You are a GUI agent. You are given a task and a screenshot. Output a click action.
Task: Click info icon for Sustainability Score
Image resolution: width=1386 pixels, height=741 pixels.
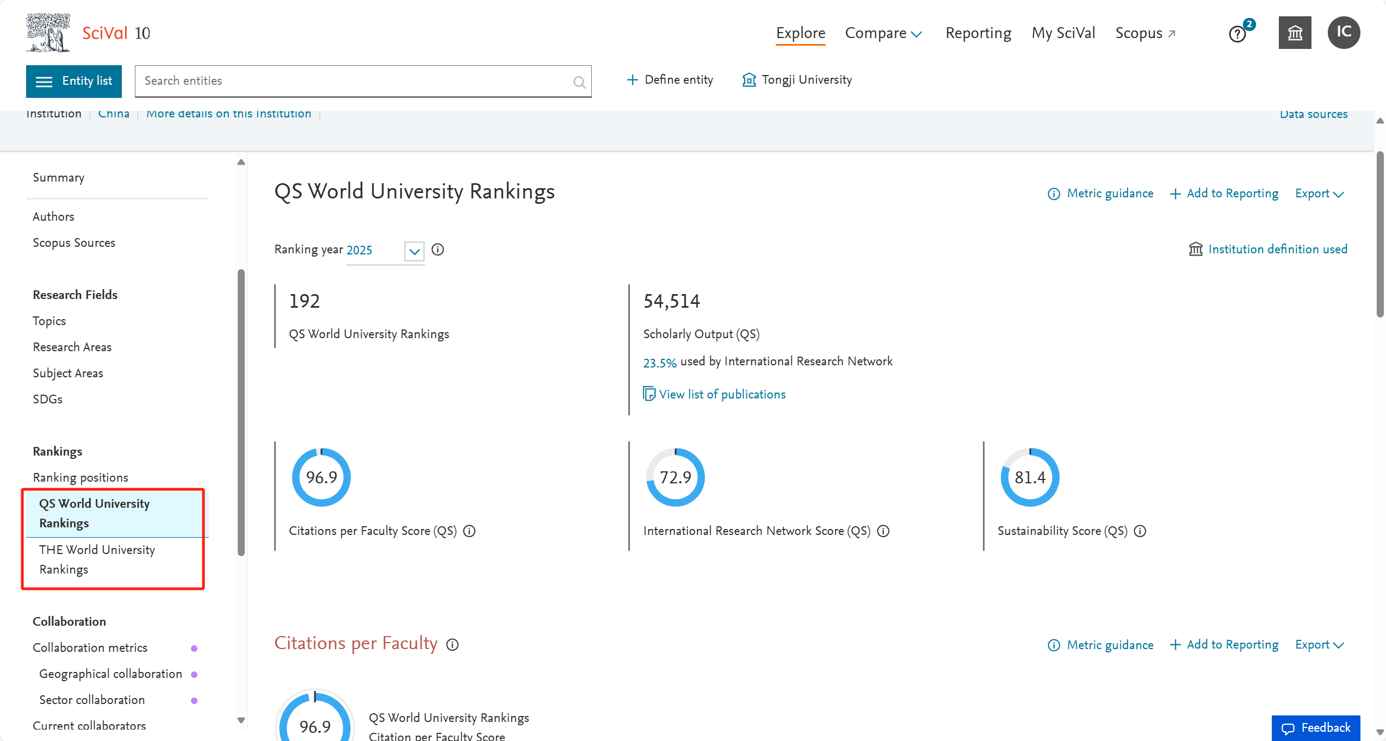pyautogui.click(x=1140, y=531)
